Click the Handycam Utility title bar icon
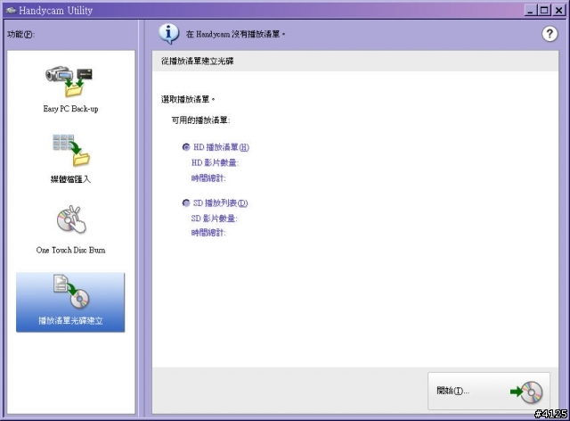The image size is (570, 421). click(10, 10)
